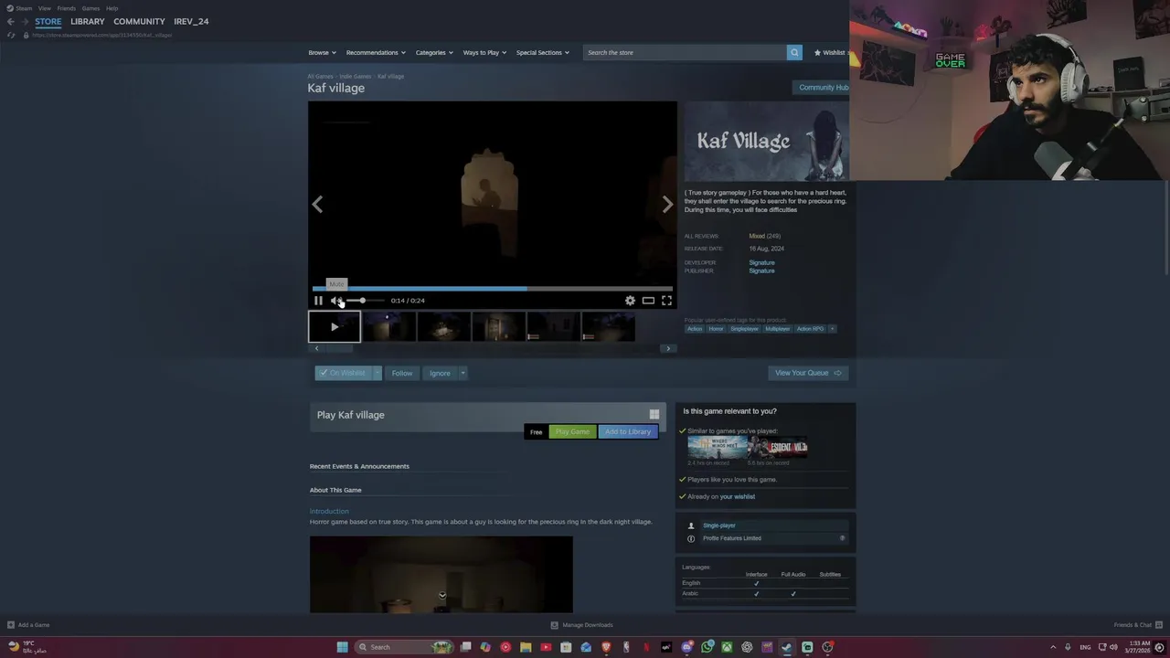Screen dimensions: 1170x658
Task: Open the Wishlist button in store header
Action: (x=830, y=52)
